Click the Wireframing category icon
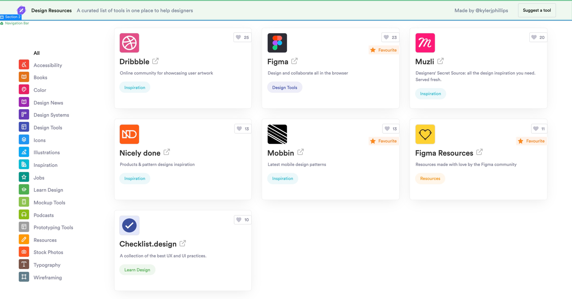The height and width of the screenshot is (299, 572). pyautogui.click(x=24, y=277)
